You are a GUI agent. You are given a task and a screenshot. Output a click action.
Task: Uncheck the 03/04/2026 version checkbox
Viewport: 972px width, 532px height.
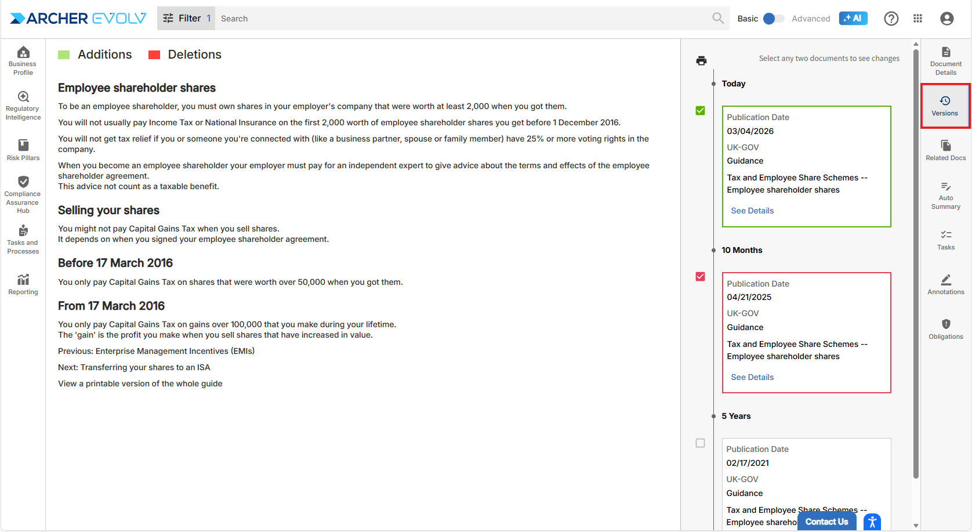(x=700, y=111)
